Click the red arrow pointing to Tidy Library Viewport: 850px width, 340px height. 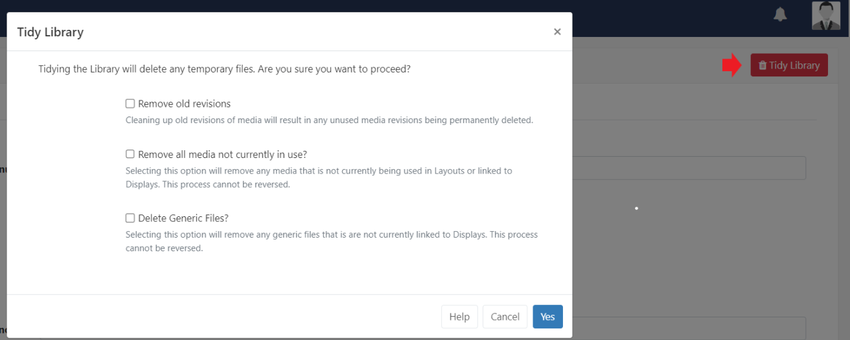pos(731,65)
